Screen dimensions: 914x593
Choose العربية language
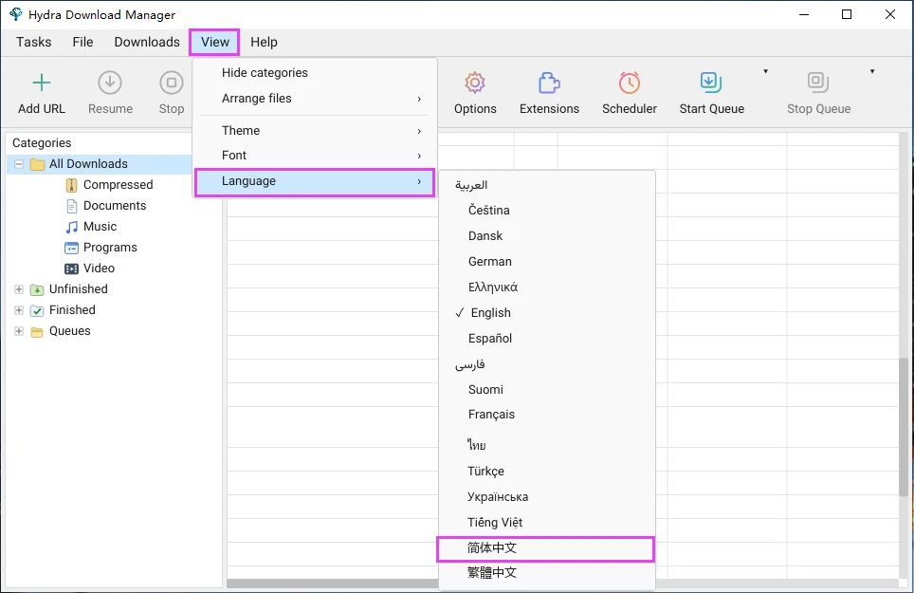[x=547, y=185]
